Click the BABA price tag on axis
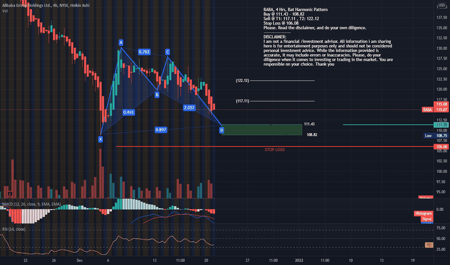450x265 pixels. tap(427, 110)
